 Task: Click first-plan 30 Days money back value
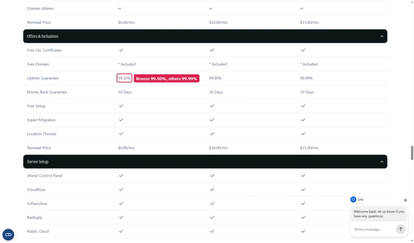tap(125, 92)
